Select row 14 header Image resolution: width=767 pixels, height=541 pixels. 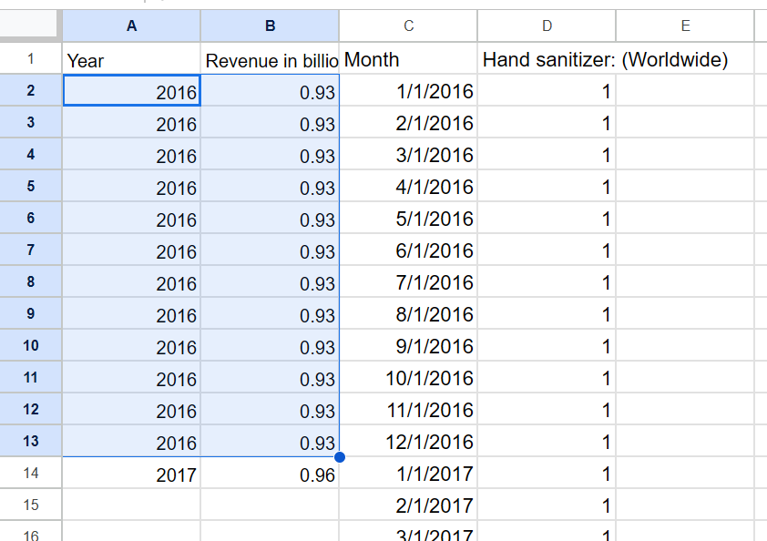[x=30, y=473]
